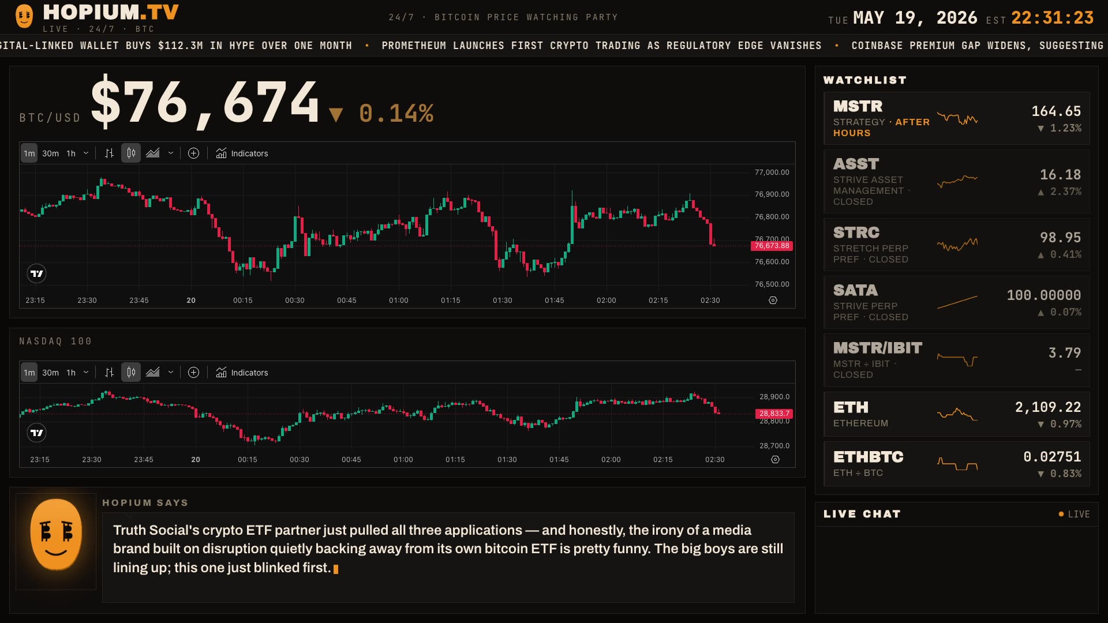This screenshot has height=623, width=1108.
Task: Click Nasdaq current price label 28,833.7
Action: tap(774, 414)
